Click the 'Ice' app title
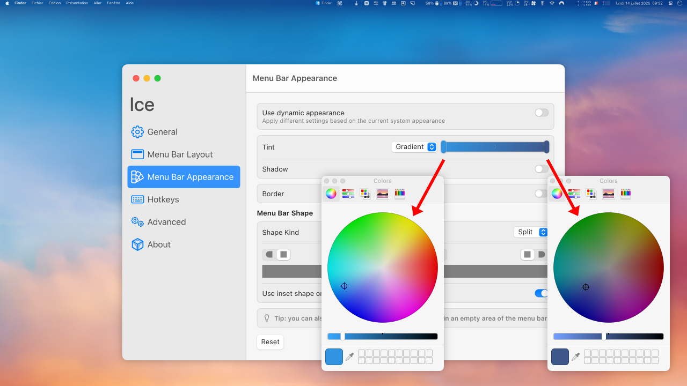Viewport: 687px width, 386px height. [142, 105]
